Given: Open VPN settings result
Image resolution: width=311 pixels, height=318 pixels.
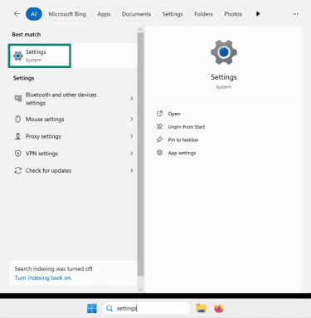Looking at the screenshot, I should [73, 154].
